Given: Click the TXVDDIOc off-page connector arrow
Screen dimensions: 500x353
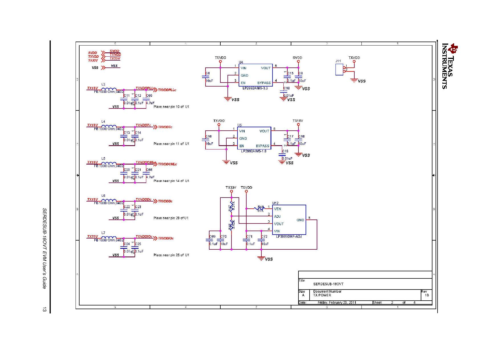Looking at the screenshot, I should tap(155, 238).
